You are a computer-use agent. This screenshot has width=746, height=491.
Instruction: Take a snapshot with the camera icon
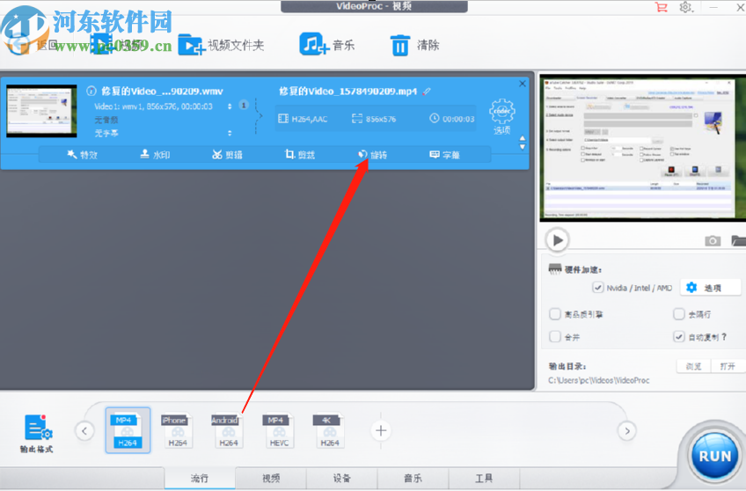click(713, 240)
